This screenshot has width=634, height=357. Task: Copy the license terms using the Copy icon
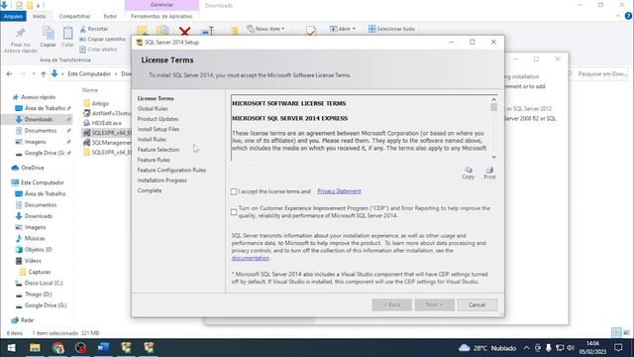point(469,173)
